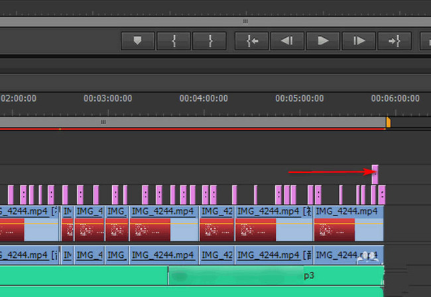The width and height of the screenshot is (431, 297).
Task: Click the orange work area end handle
Action: tap(389, 122)
